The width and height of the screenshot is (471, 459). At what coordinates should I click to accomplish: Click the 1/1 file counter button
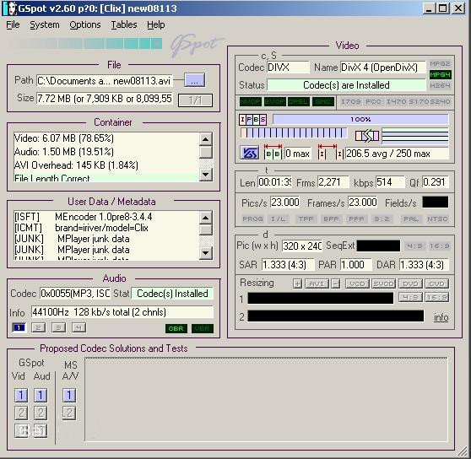click(195, 100)
